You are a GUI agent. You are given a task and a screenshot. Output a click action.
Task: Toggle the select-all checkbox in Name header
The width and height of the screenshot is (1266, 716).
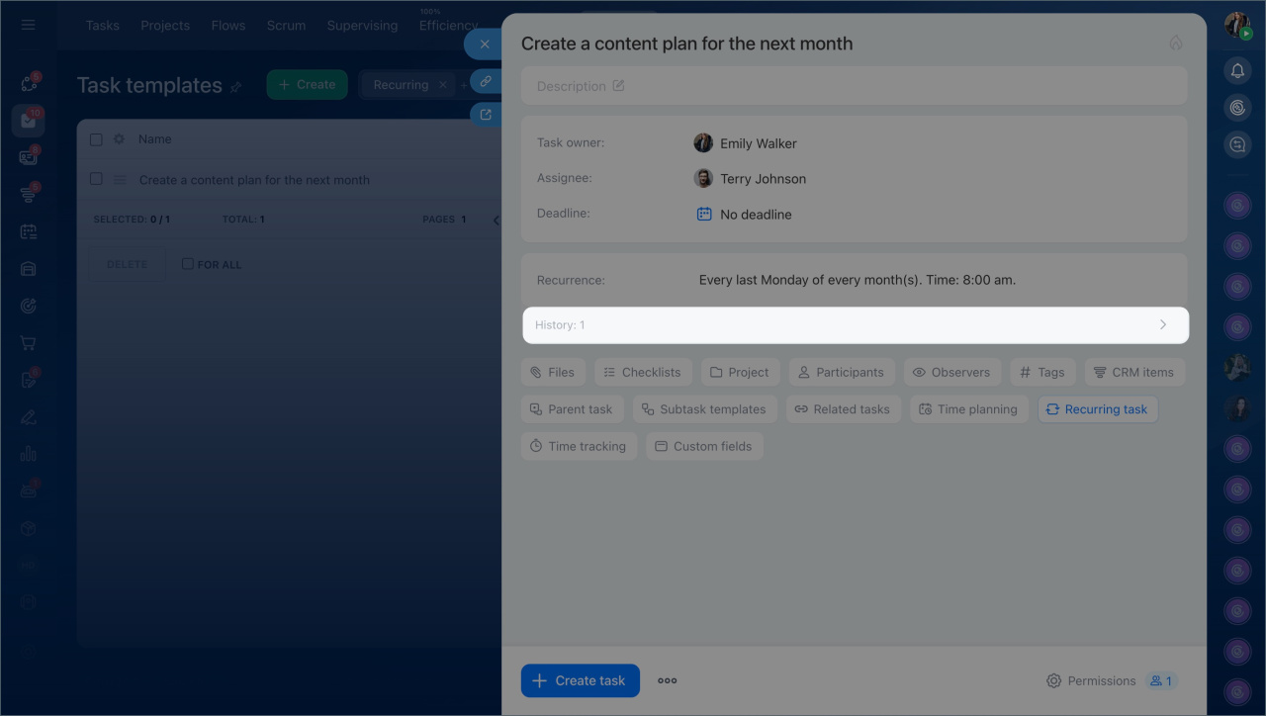[x=96, y=139]
